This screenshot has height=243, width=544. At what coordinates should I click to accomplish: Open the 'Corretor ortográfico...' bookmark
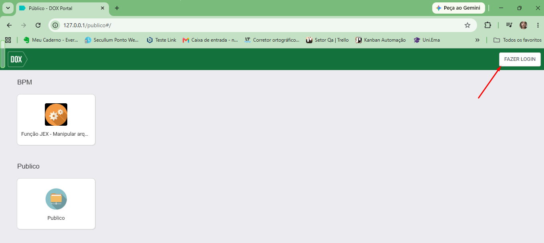coord(272,40)
